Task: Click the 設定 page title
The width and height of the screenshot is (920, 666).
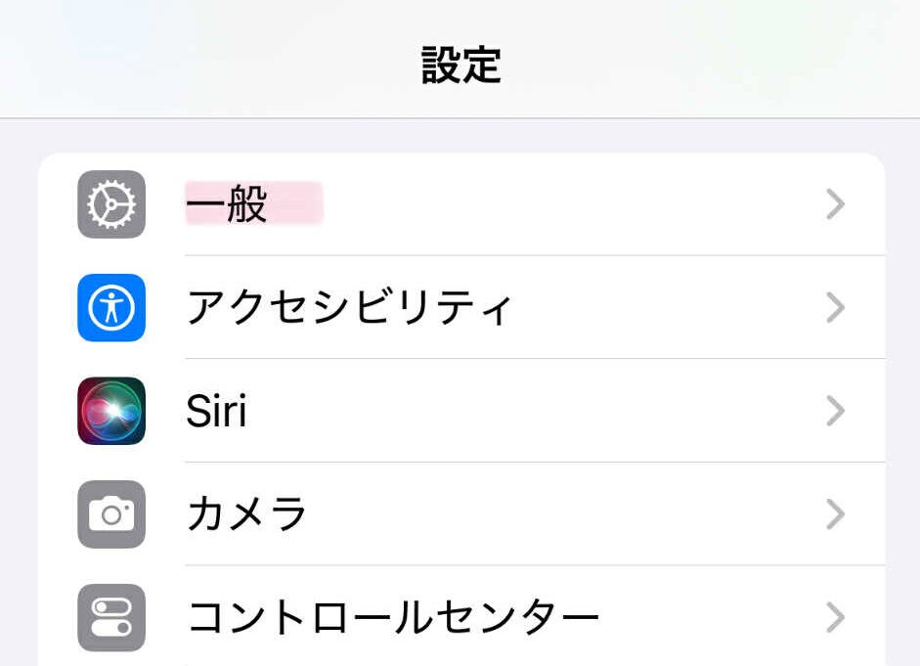Action: (460, 65)
